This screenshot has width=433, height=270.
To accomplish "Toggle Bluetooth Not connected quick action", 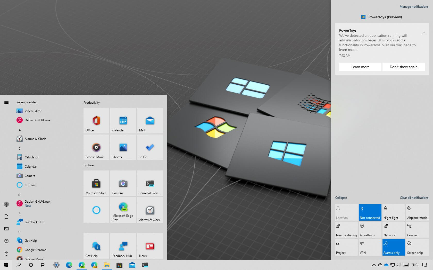I will tap(370, 212).
